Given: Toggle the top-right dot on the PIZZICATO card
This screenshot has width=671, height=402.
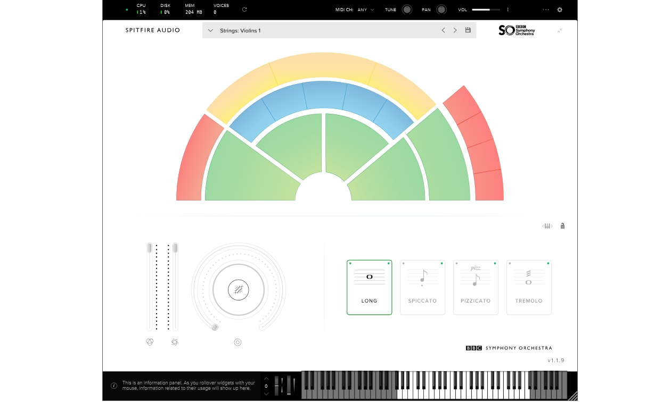Looking at the screenshot, I should pos(495,263).
